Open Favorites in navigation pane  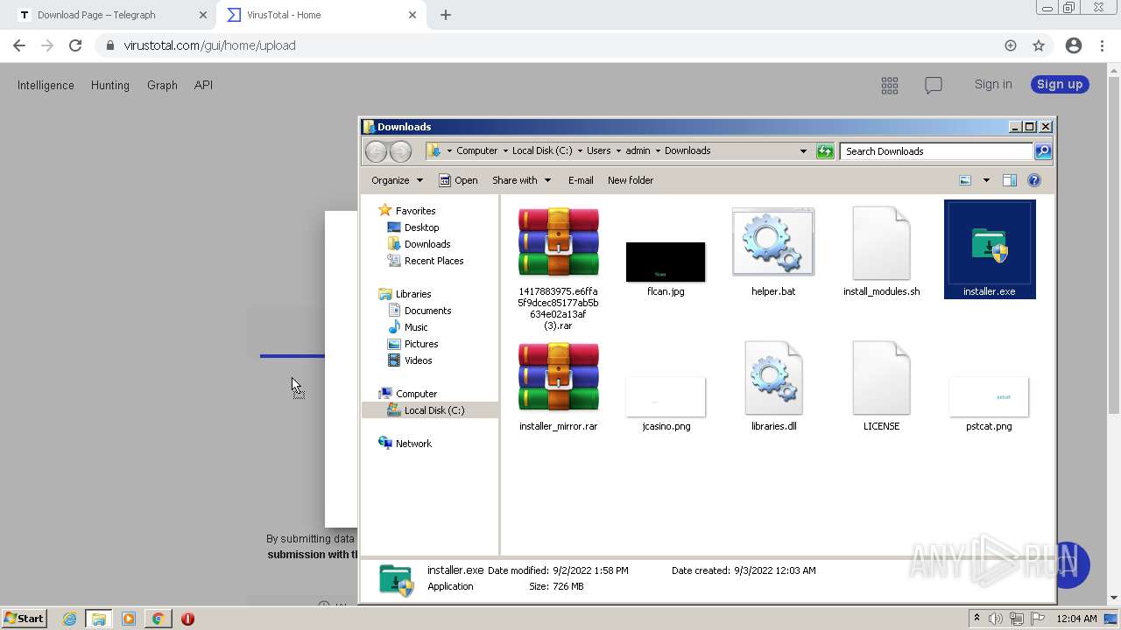click(x=415, y=211)
